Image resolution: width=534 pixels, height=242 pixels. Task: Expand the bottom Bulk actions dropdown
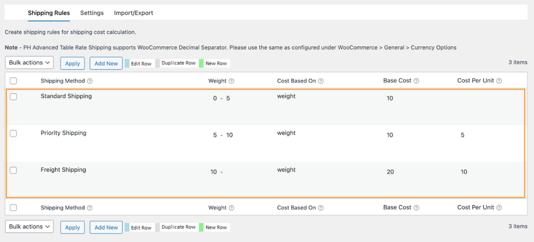pyautogui.click(x=29, y=227)
